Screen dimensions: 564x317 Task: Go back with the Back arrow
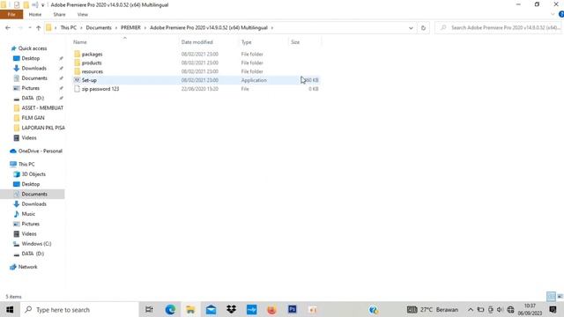pos(8,27)
